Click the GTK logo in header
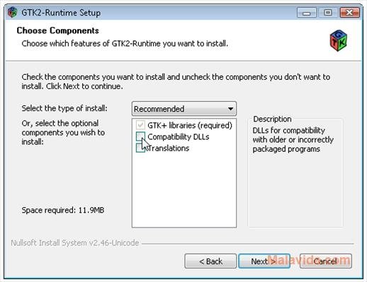The width and height of the screenshot is (367, 282). (x=339, y=40)
